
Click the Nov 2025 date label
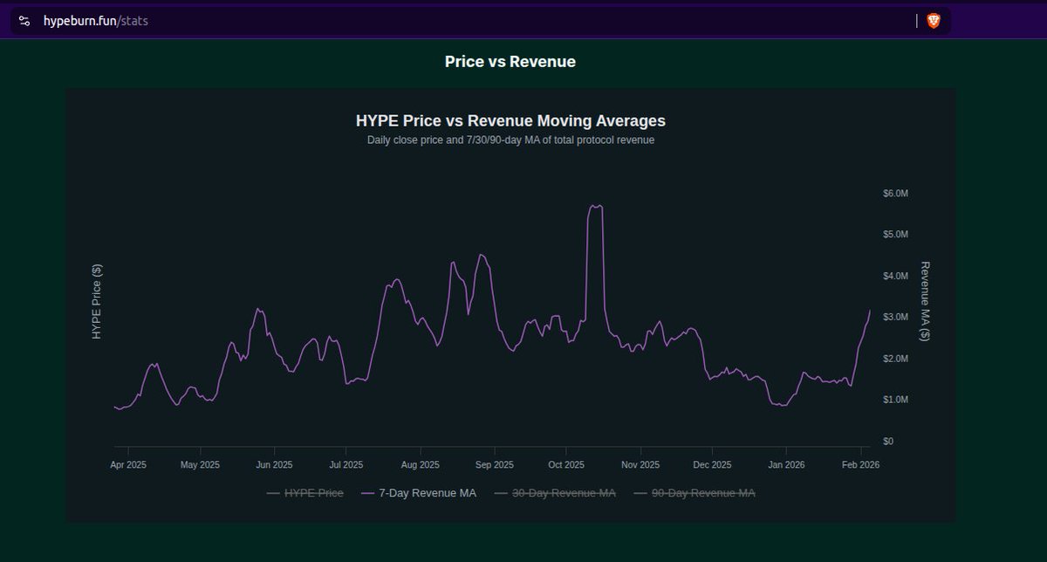tap(640, 464)
